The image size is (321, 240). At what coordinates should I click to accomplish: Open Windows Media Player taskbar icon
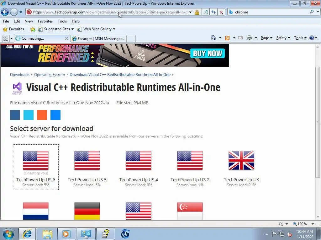coord(66,234)
